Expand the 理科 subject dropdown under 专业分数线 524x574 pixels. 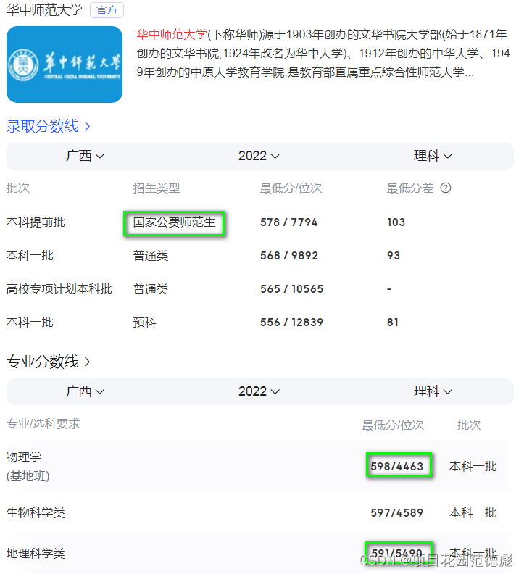433,391
